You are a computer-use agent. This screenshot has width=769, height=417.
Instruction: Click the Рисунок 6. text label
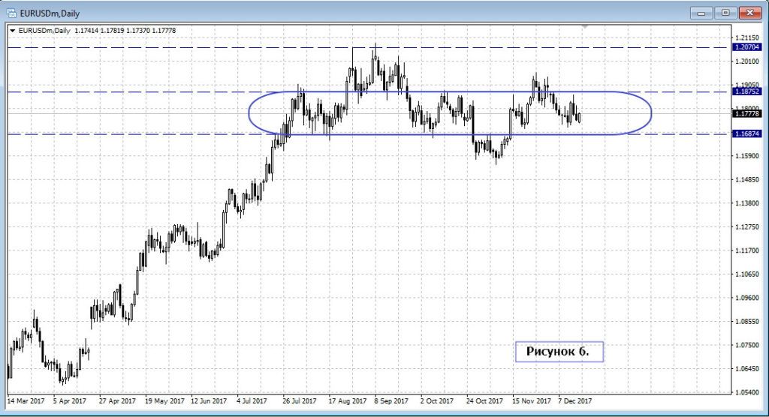click(559, 351)
